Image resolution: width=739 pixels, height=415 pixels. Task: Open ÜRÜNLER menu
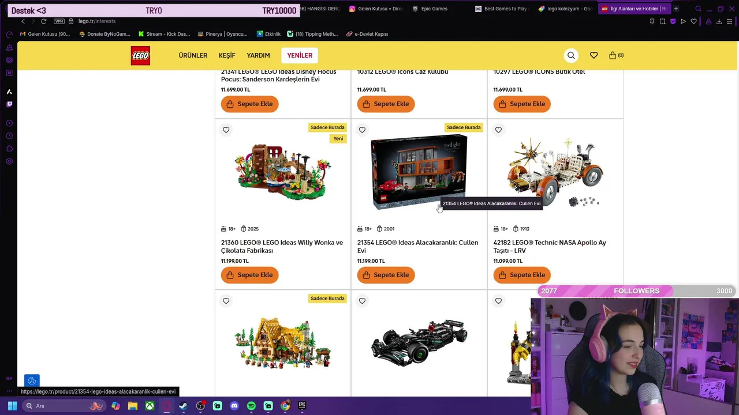193,55
